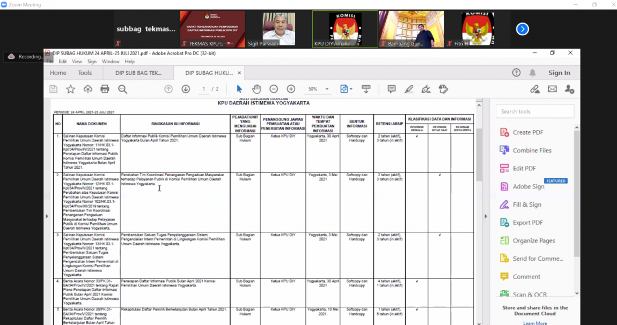Show more Zoom participants with arrow

[x=523, y=29]
